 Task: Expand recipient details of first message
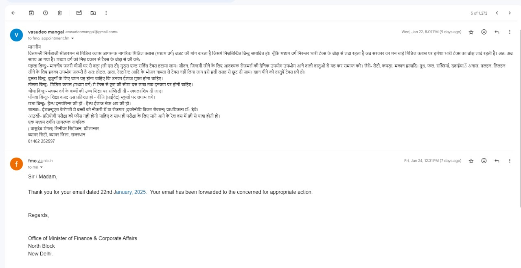coord(73,39)
